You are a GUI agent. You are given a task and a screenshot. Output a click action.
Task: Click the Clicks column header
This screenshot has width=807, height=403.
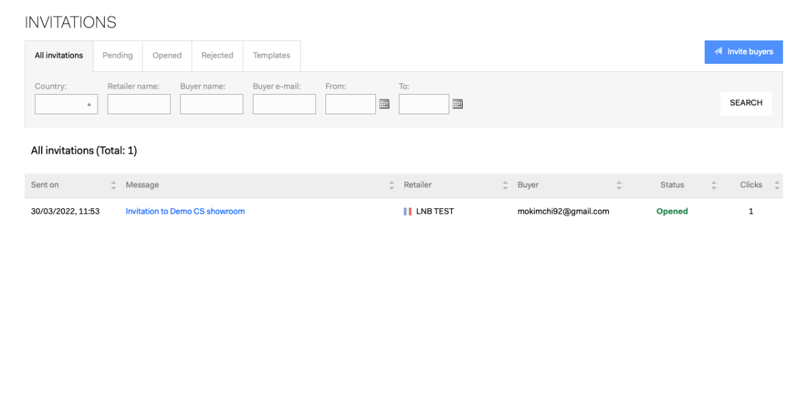751,185
